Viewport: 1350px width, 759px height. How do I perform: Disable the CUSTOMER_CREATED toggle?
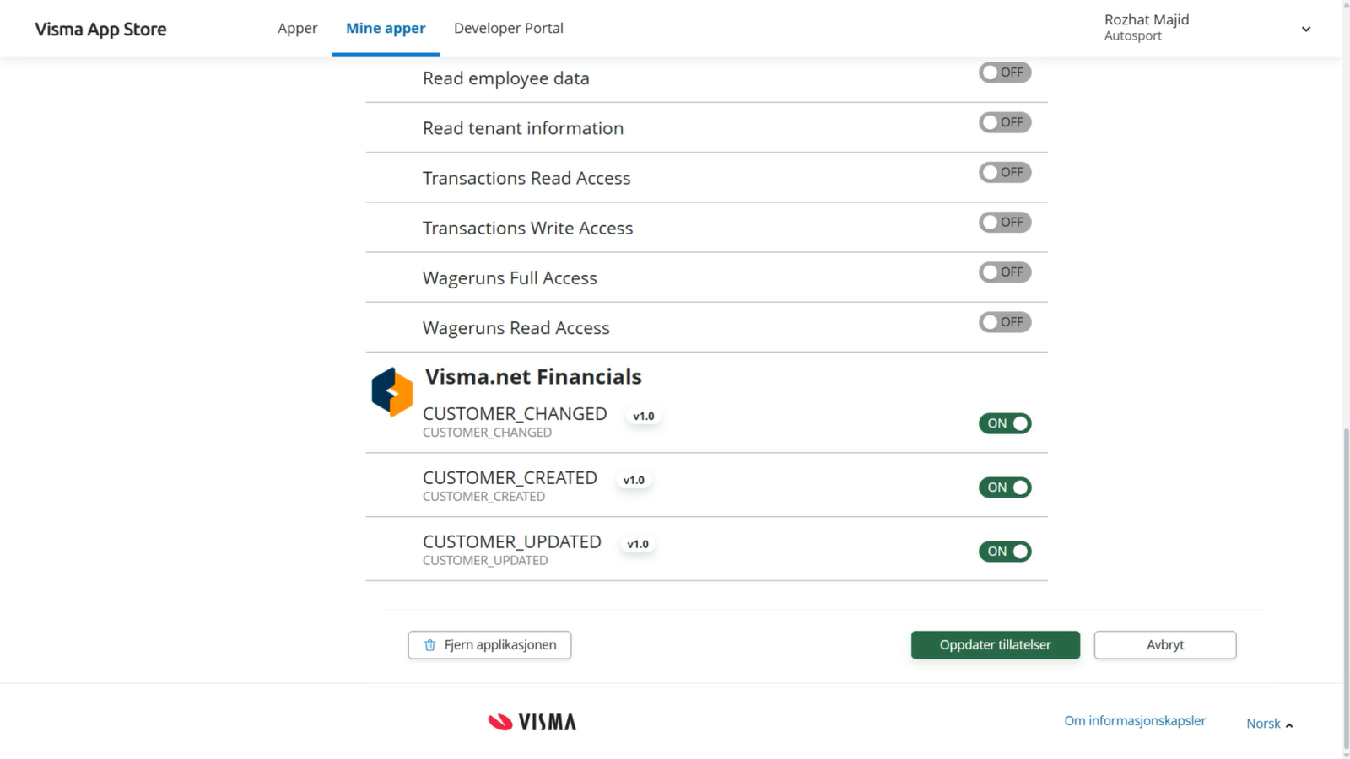click(1004, 487)
